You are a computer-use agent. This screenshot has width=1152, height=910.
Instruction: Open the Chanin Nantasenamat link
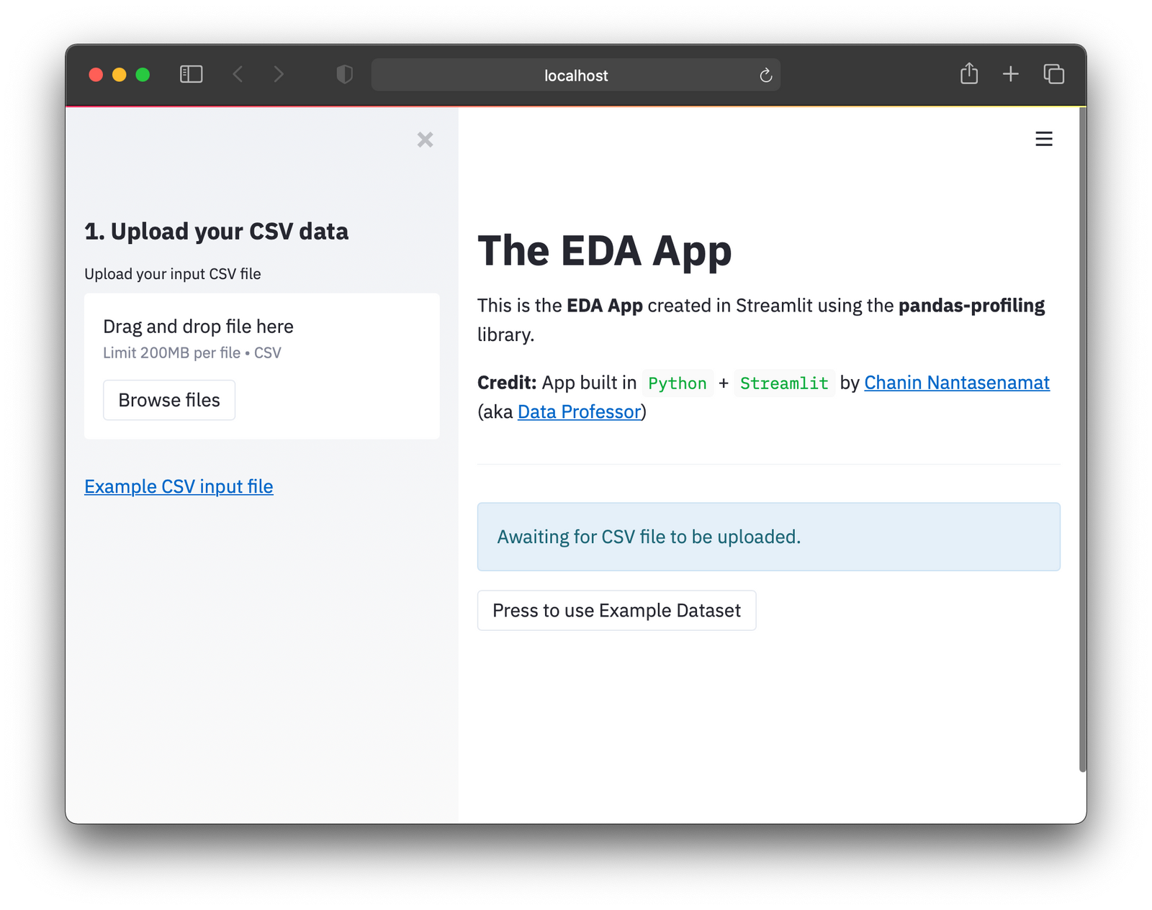coord(957,382)
